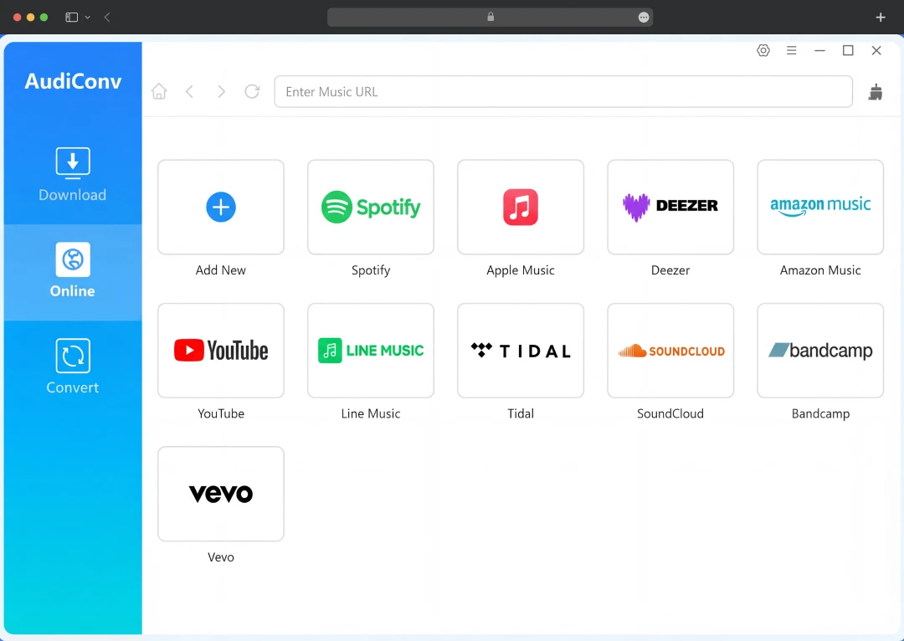Go forward with the right arrow

(221, 92)
